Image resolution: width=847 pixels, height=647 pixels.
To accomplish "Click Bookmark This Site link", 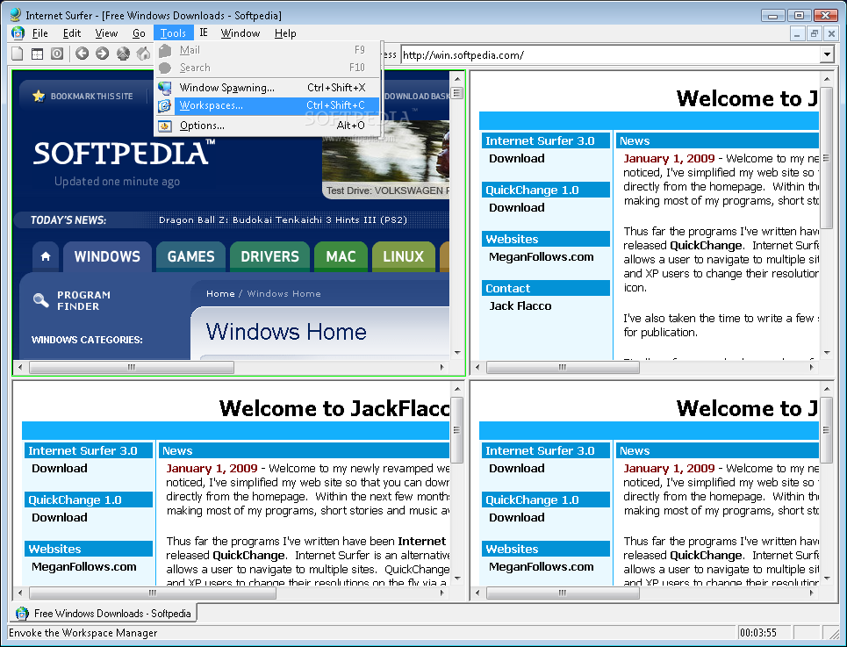I will [x=92, y=97].
